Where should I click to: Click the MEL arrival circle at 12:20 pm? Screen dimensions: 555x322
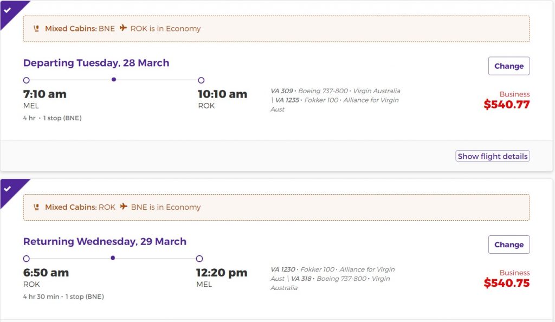tap(199, 259)
